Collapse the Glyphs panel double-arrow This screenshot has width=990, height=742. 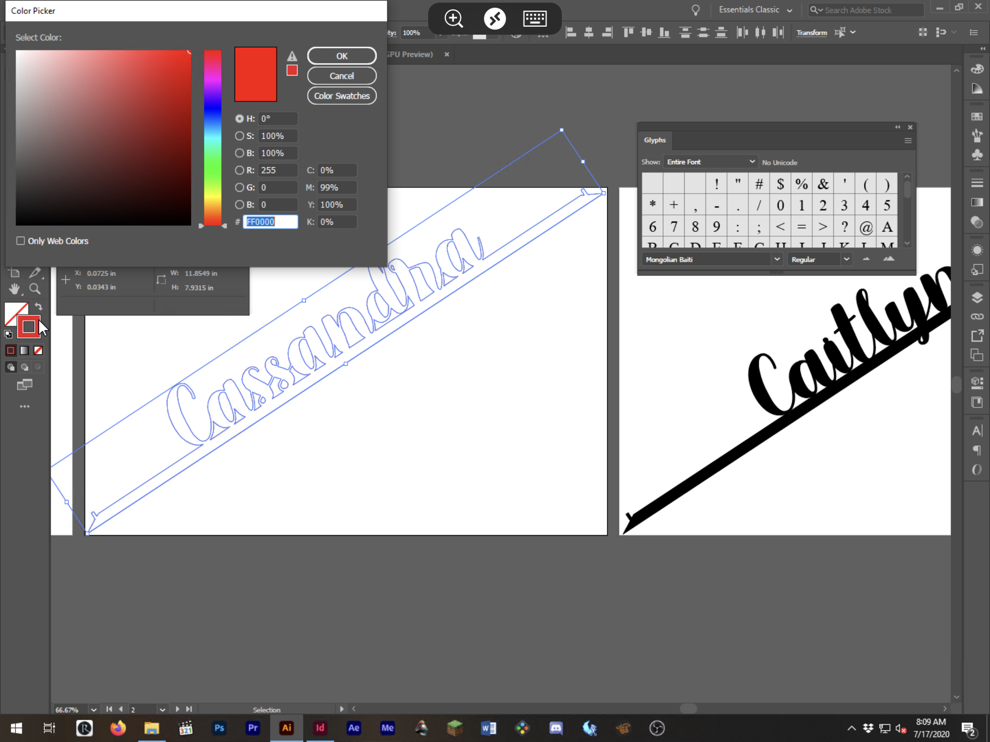tap(897, 127)
